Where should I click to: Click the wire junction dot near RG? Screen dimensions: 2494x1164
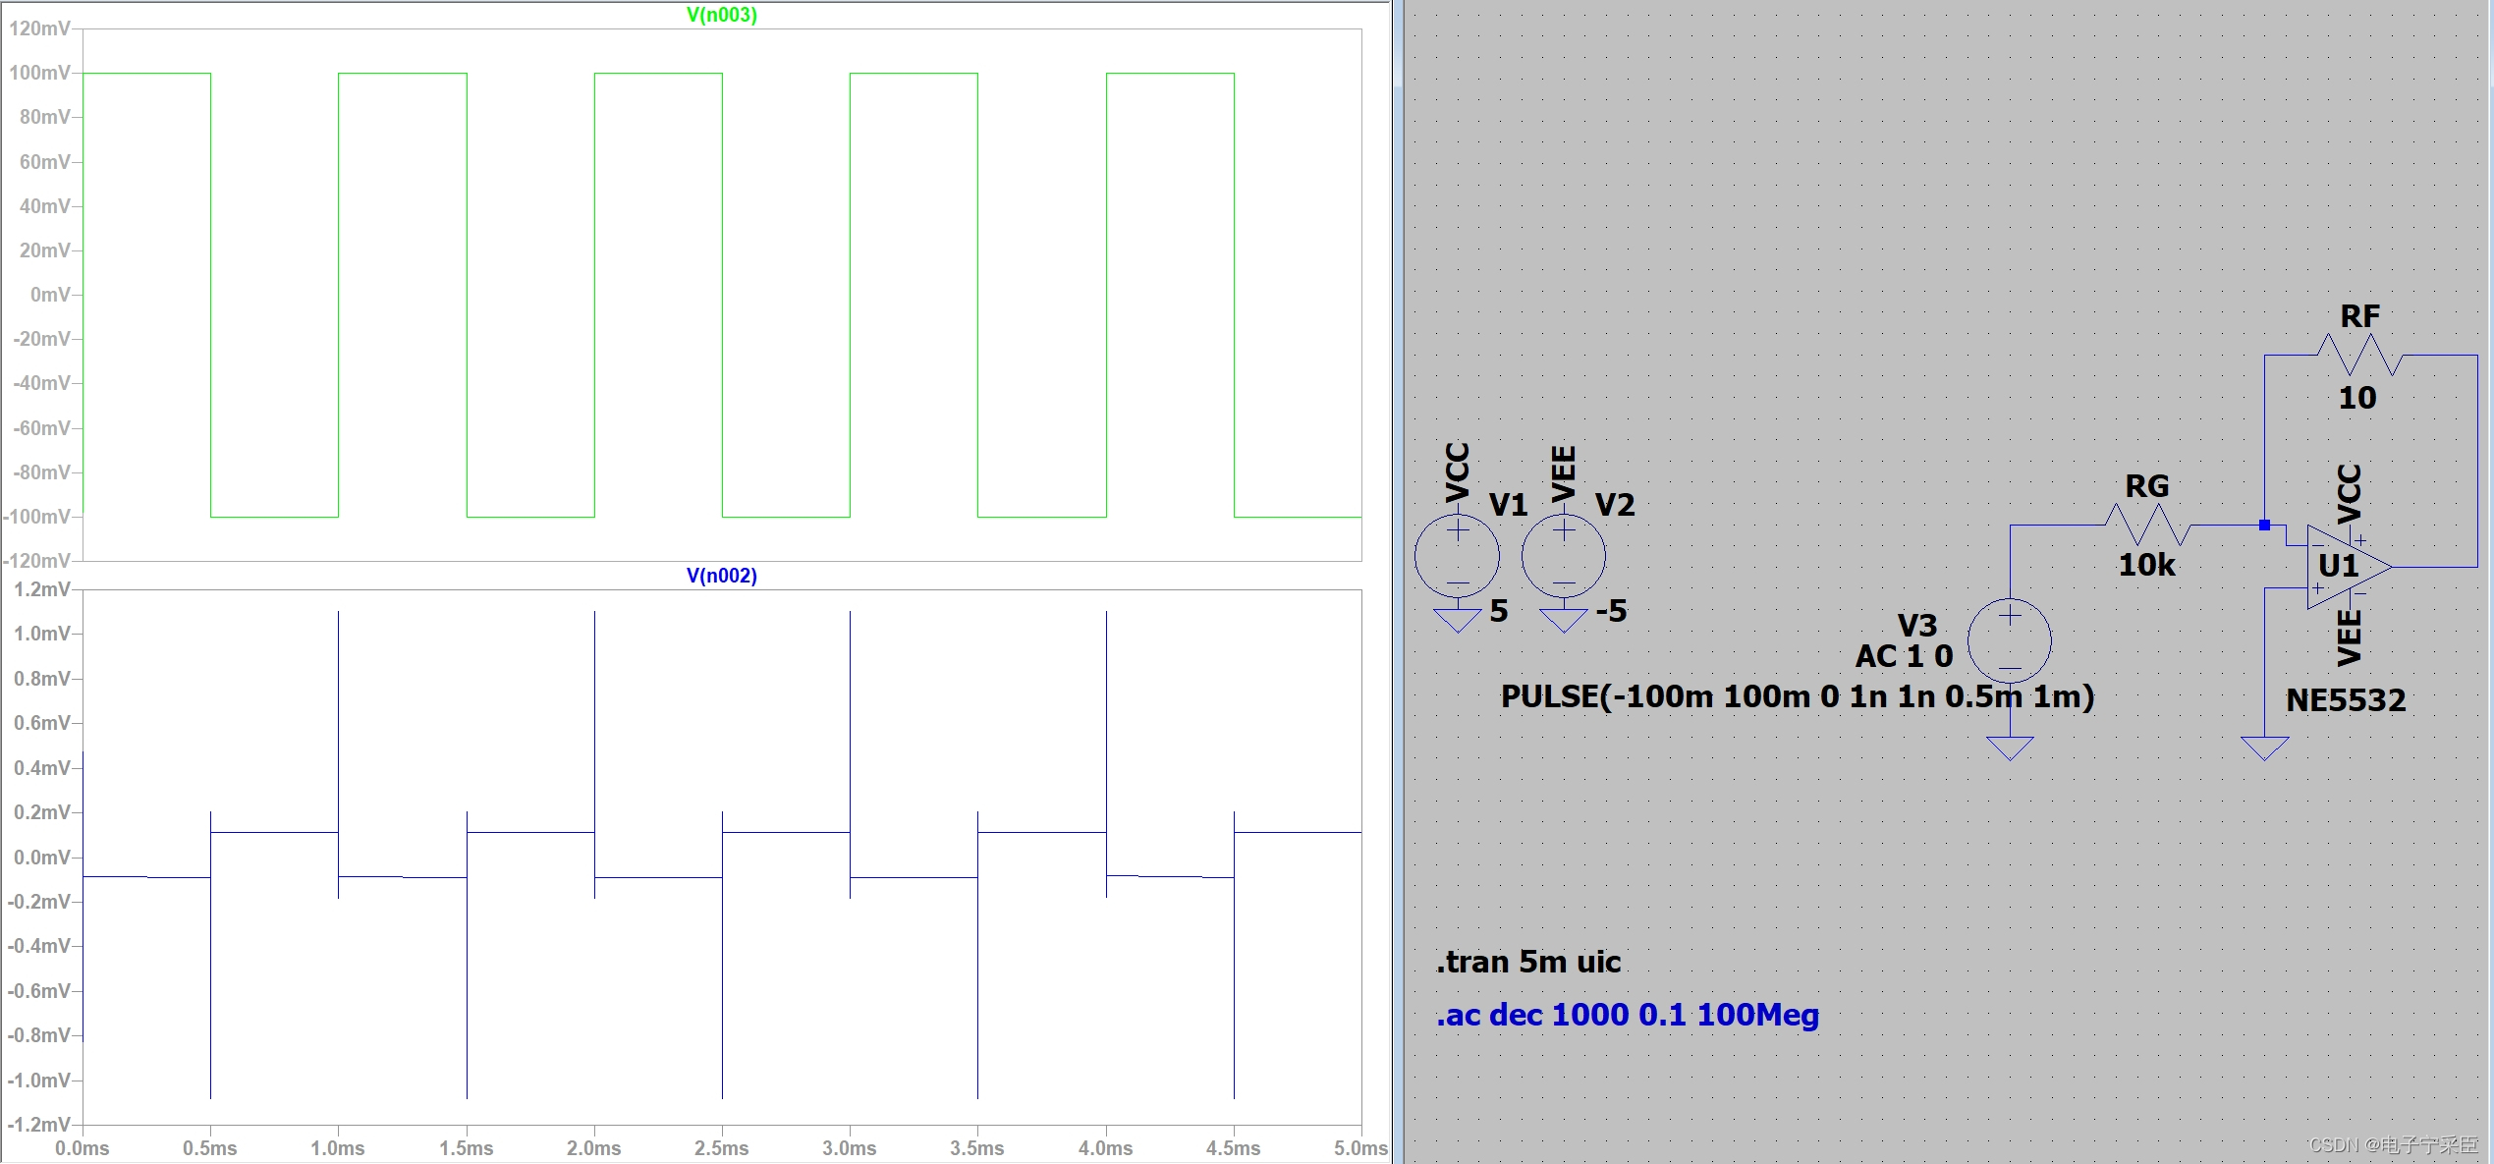(2264, 526)
